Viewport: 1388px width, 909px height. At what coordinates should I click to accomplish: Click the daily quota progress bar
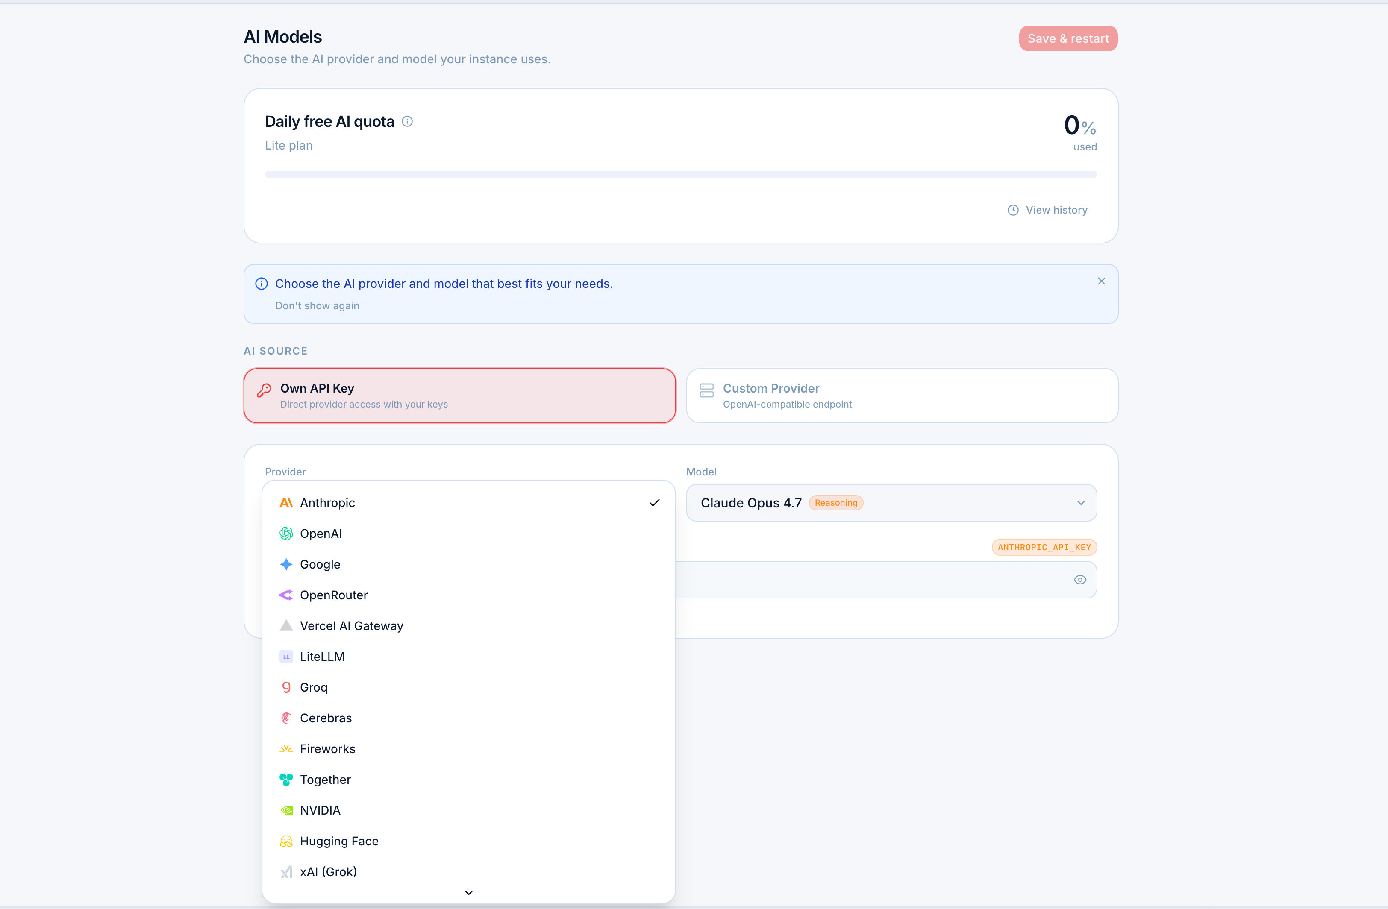(681, 174)
